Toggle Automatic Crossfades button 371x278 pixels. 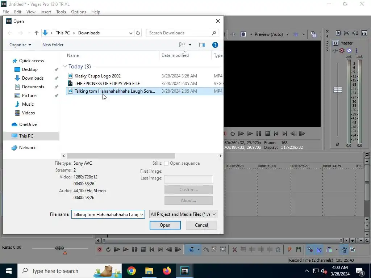(x=319, y=249)
